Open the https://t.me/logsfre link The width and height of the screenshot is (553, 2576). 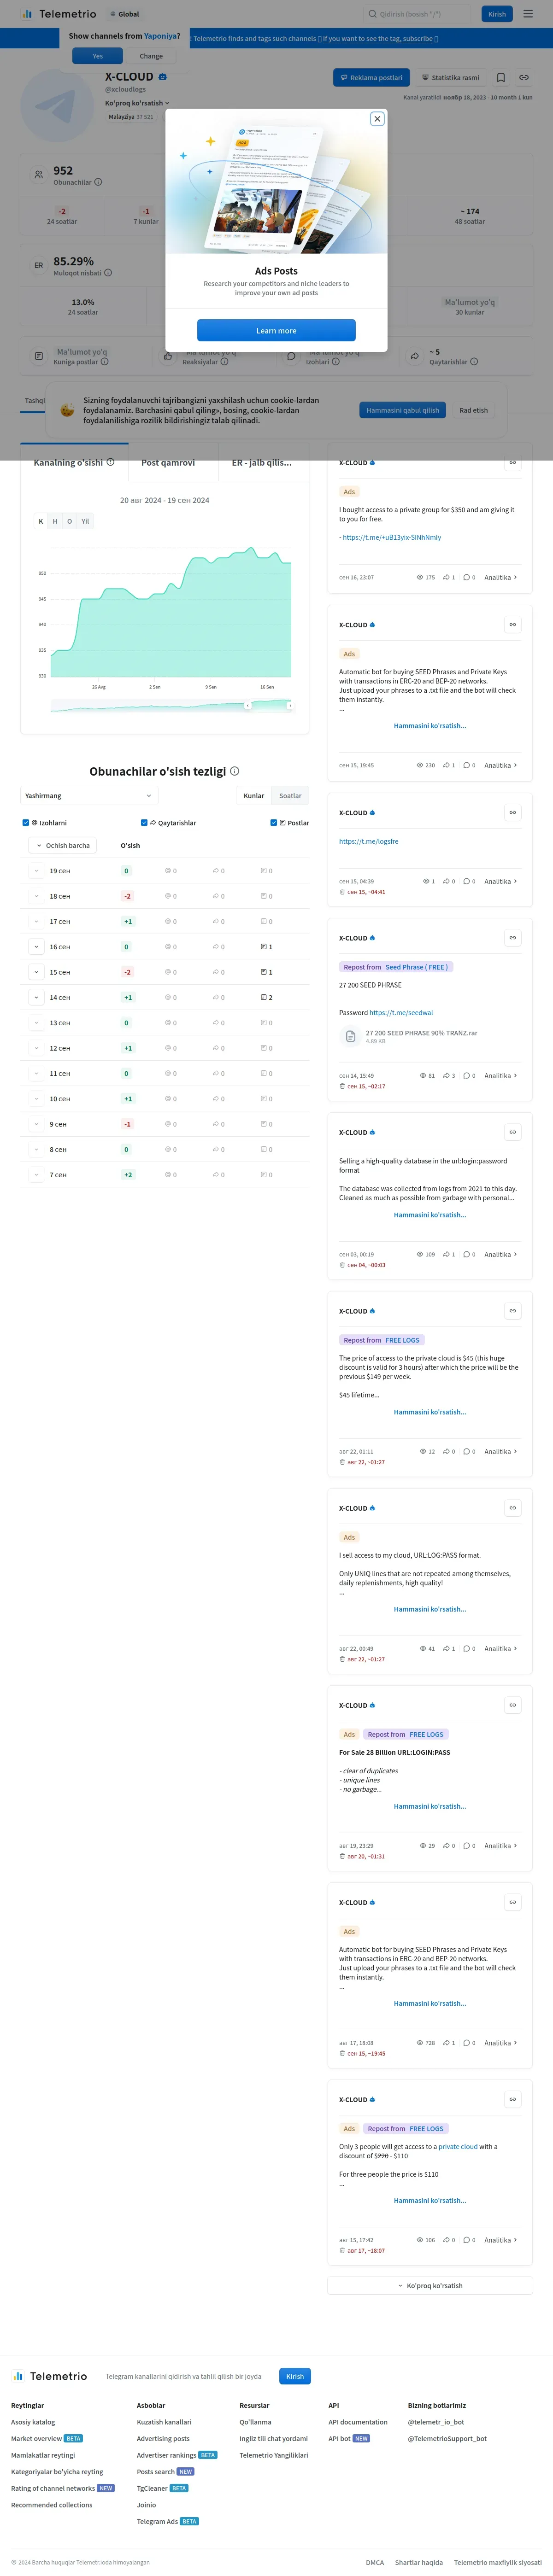369,841
